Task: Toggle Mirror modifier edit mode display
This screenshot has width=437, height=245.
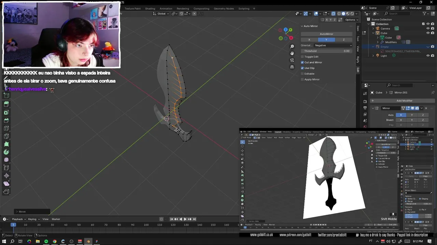Action: tap(408, 108)
